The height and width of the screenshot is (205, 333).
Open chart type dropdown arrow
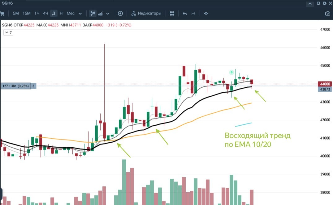(x=108, y=14)
